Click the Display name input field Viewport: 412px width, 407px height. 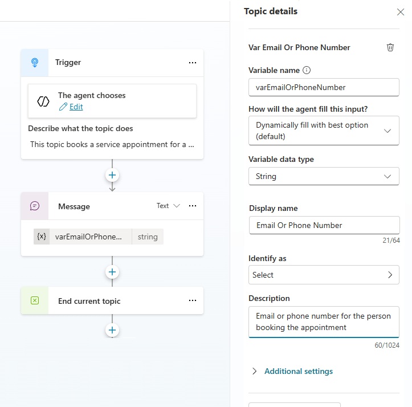point(324,225)
